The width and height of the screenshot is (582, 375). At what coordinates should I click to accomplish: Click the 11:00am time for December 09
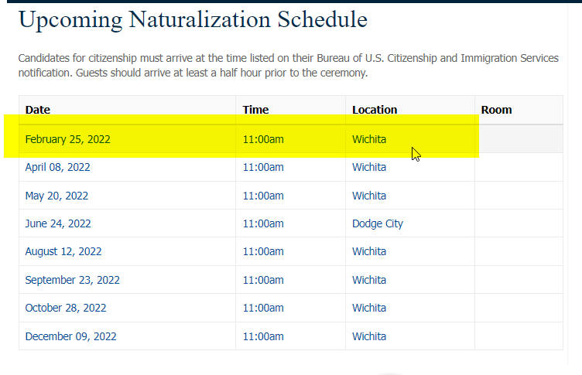(263, 336)
